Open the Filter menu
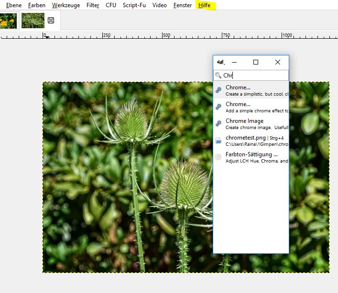Viewport: 338px width, 293px height. pyautogui.click(x=93, y=5)
